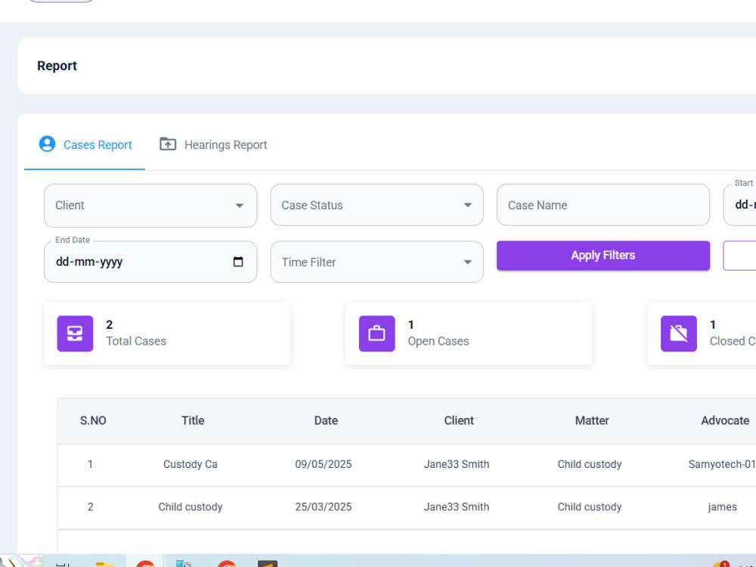The image size is (756, 567).
Task: Click the Cases Report user icon
Action: 47,144
